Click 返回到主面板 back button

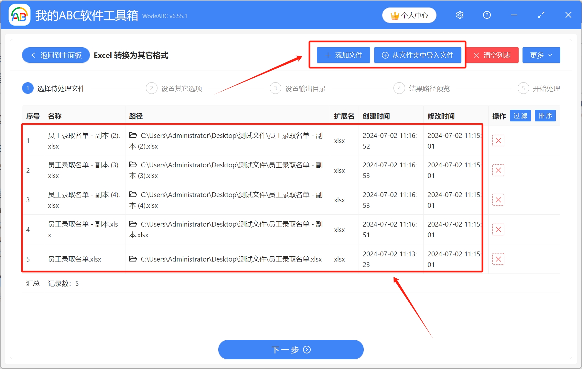(x=55, y=55)
